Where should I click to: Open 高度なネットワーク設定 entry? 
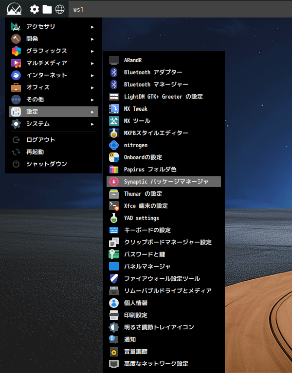point(164,363)
